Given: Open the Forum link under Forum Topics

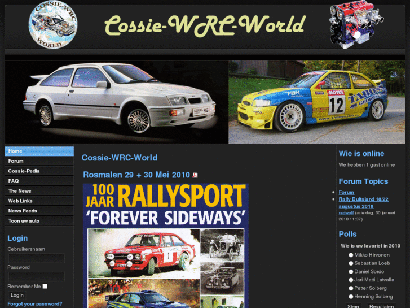Looking at the screenshot, I should [x=346, y=192].
